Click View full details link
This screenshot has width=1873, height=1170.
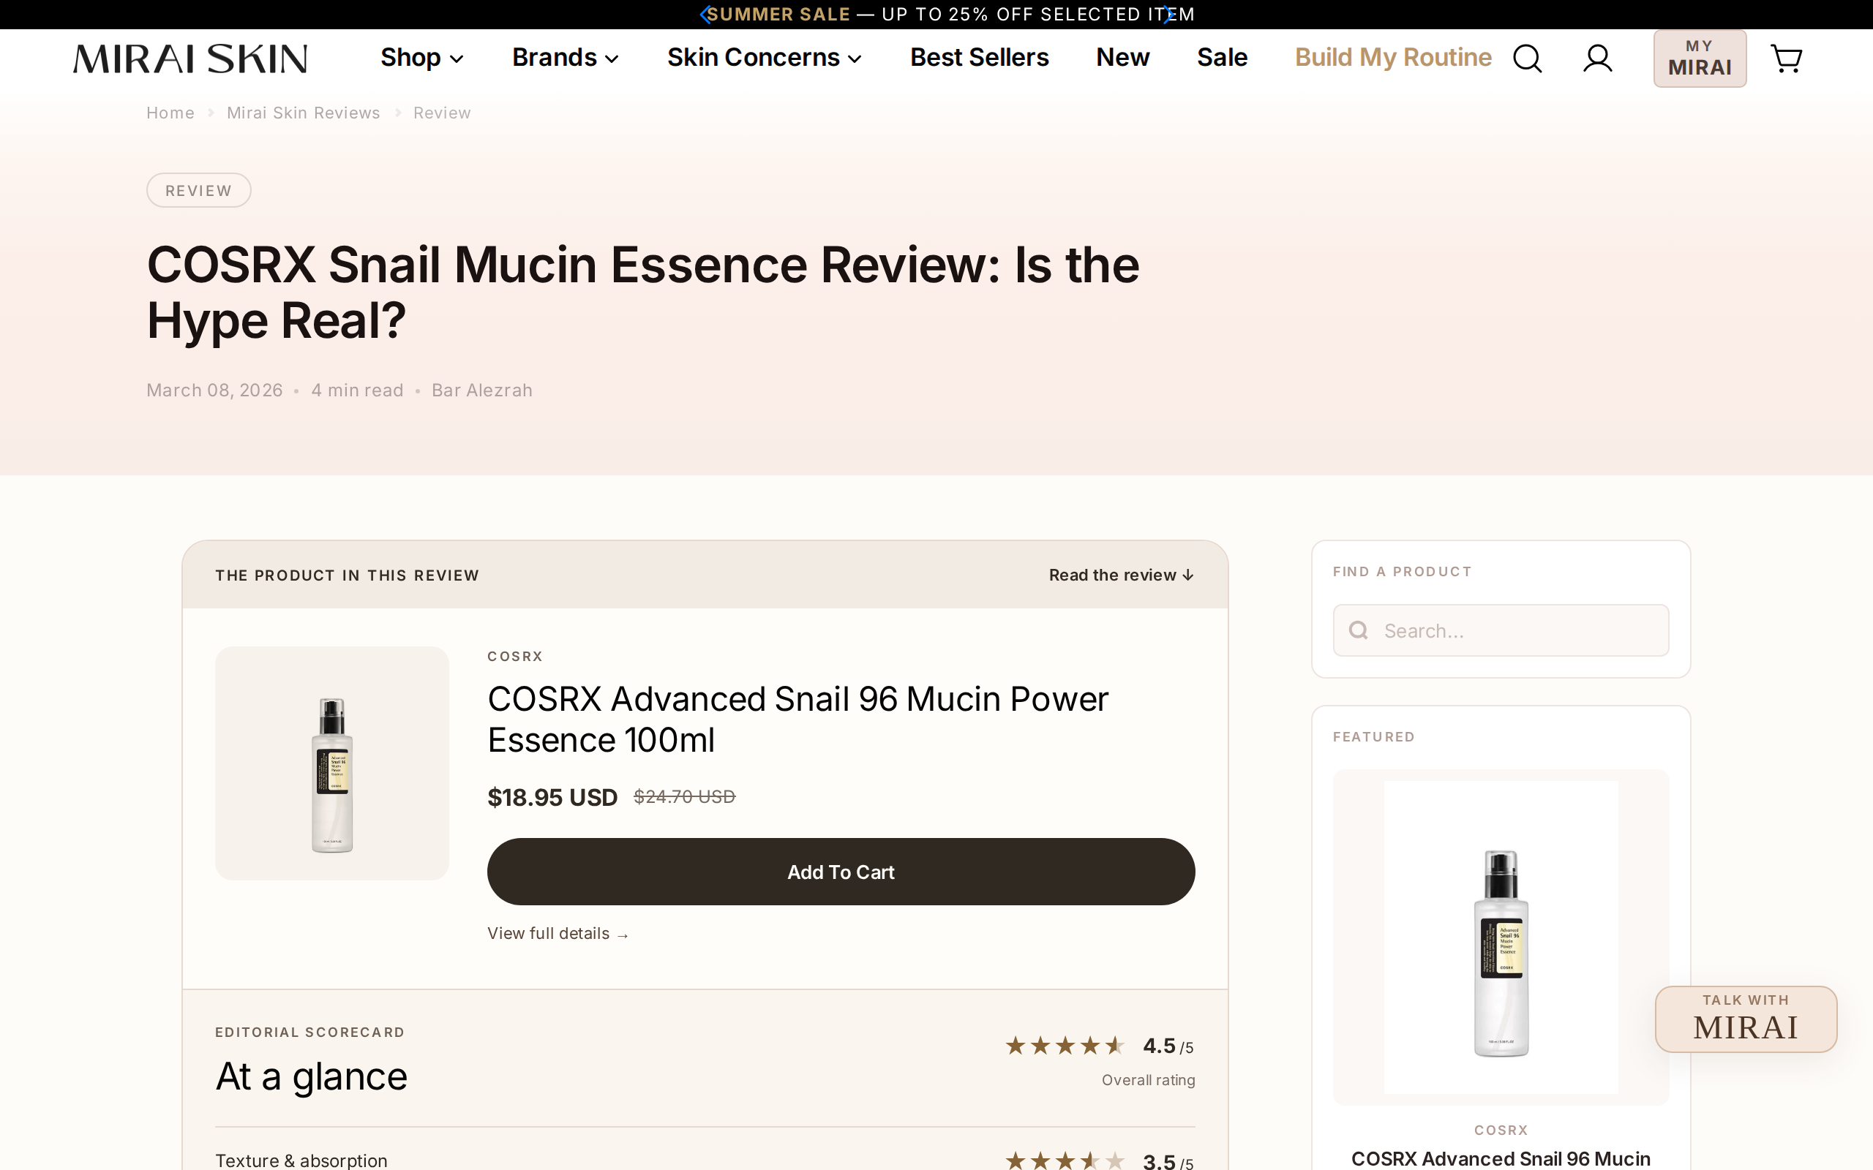(x=558, y=934)
